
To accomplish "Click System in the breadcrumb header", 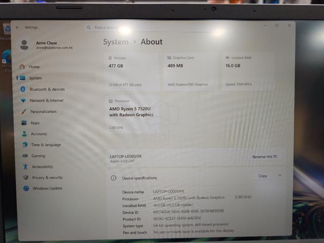I will click(x=116, y=42).
